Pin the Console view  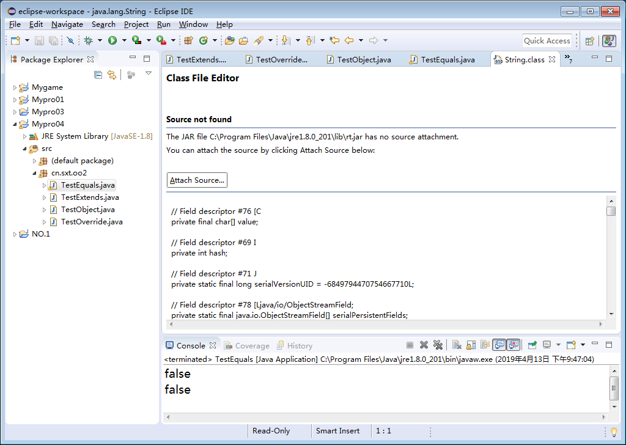(x=532, y=345)
